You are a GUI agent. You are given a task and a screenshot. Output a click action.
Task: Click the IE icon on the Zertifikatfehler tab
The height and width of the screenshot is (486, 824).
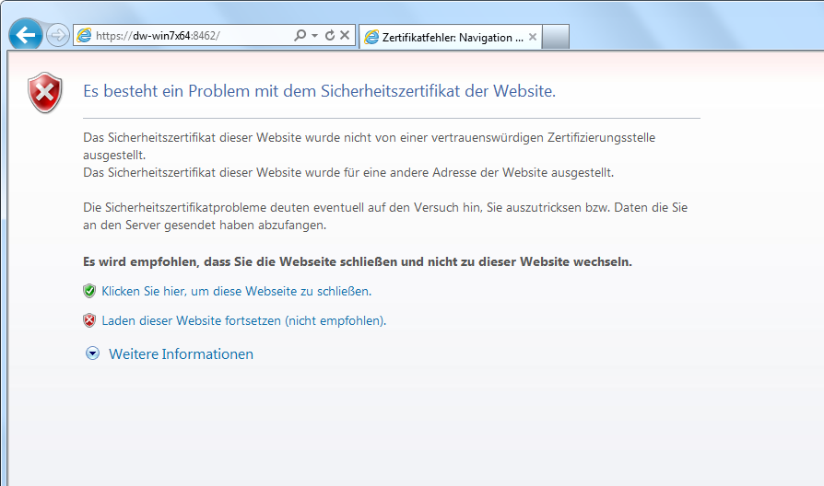pos(371,37)
